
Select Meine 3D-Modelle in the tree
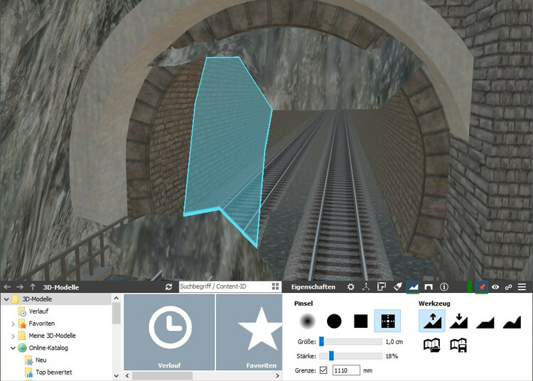point(53,336)
